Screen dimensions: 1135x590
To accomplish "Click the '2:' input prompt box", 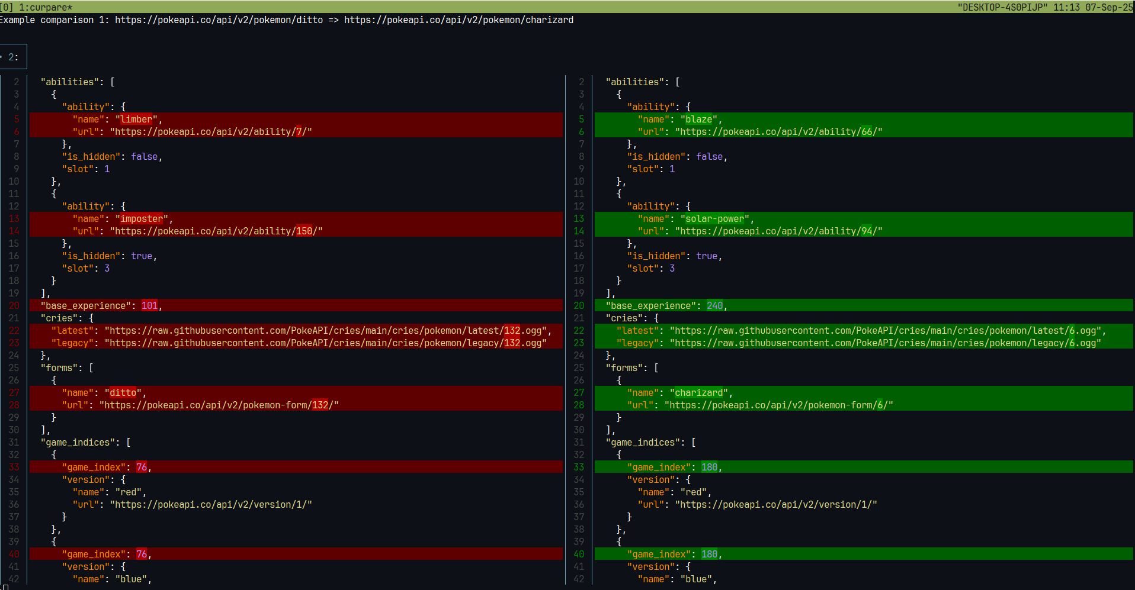I will coord(13,56).
